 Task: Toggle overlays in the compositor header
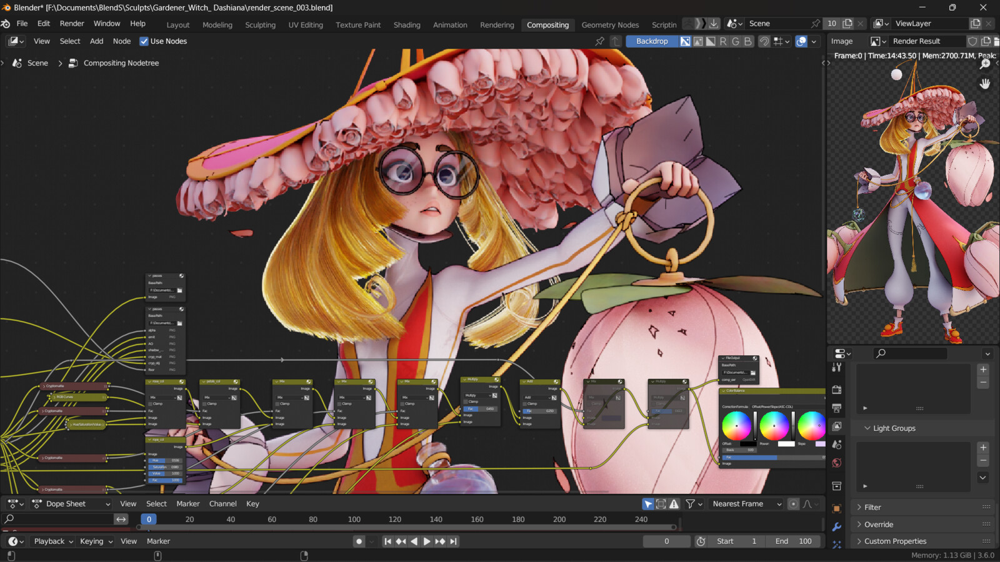tap(801, 41)
